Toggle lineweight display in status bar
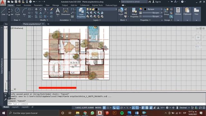Image resolution: width=206 pixels, height=116 pixels. (x=143, y=108)
